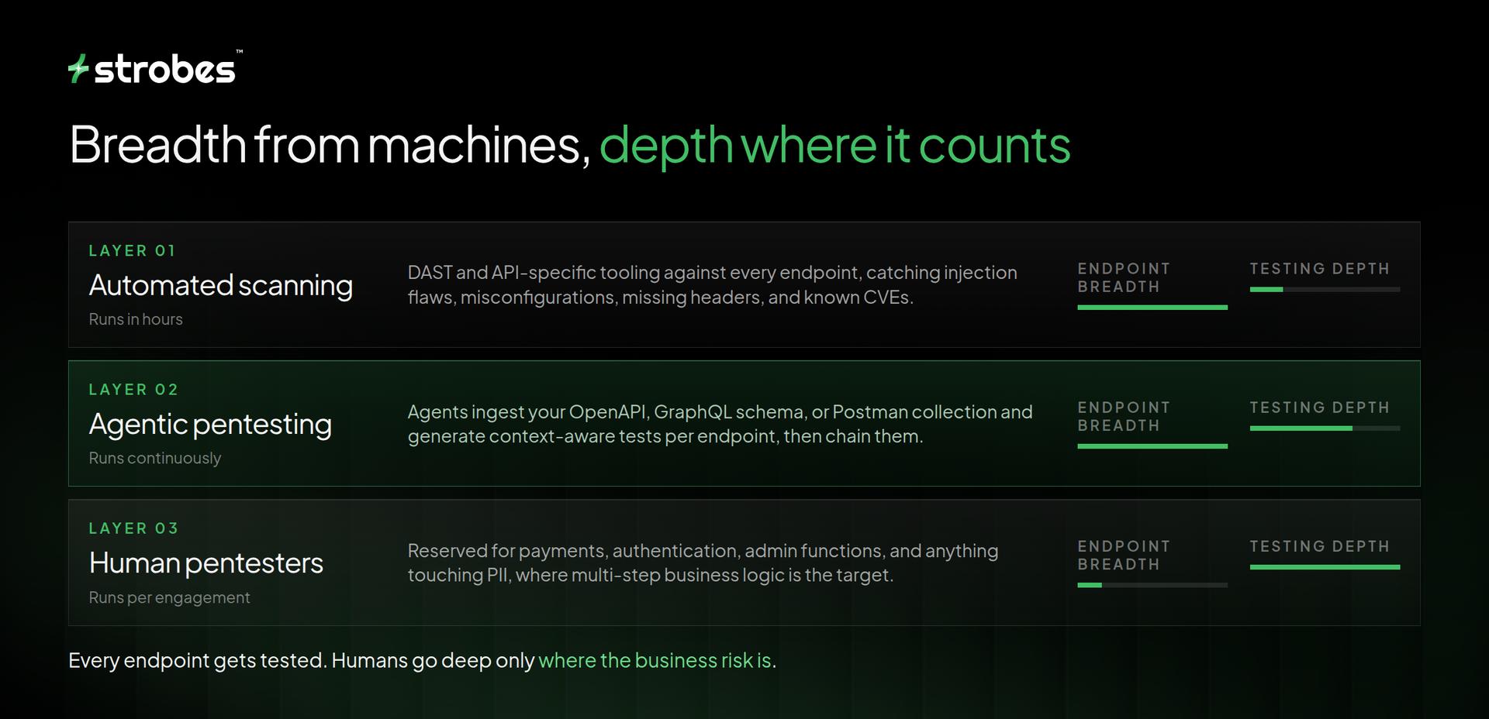Select the "LAYER 03" label
The height and width of the screenshot is (719, 1489).
coord(133,528)
